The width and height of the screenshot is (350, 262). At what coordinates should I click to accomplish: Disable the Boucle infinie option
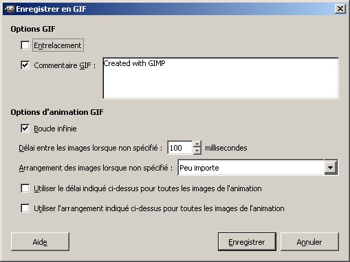click(x=25, y=129)
